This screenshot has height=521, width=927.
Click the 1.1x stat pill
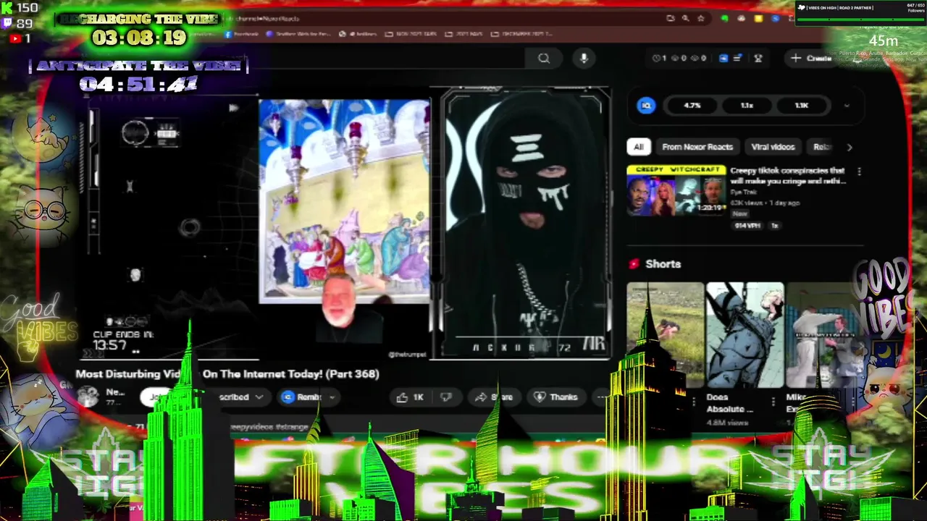pos(747,106)
